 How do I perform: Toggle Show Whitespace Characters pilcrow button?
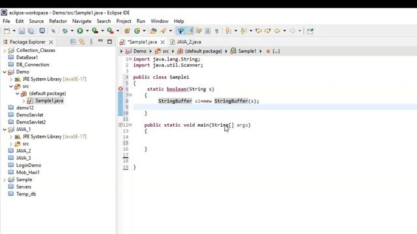pos(217,31)
